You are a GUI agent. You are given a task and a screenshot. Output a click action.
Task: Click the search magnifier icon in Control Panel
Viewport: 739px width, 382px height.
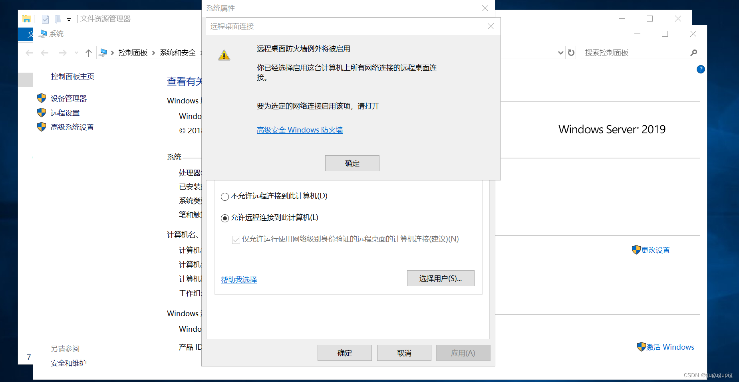coord(694,53)
